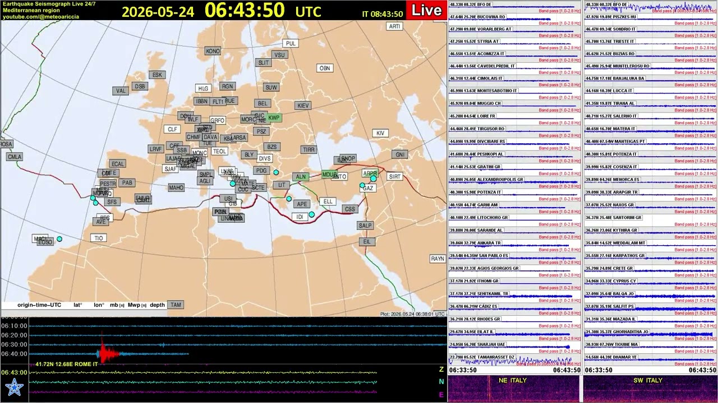Image resolution: width=718 pixels, height=403 pixels.
Task: Click the cyan event dot next to IDI station
Action: coord(312,214)
